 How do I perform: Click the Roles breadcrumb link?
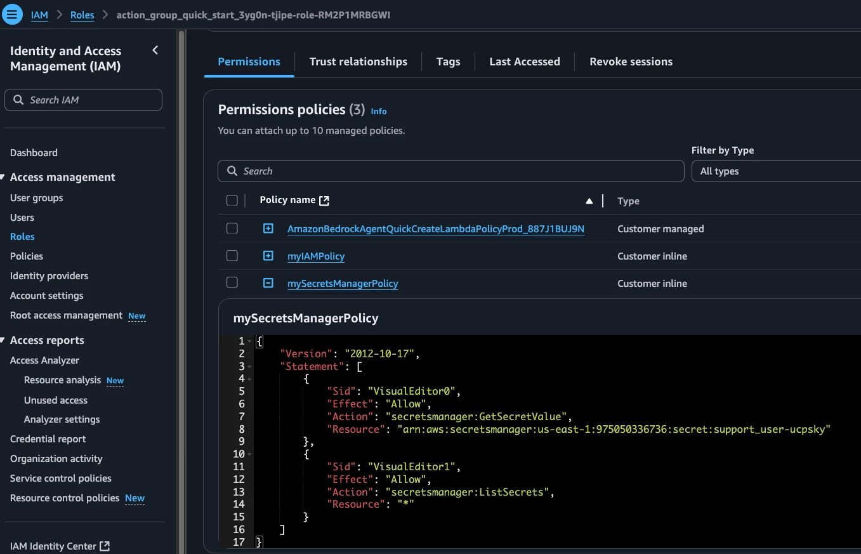82,15
